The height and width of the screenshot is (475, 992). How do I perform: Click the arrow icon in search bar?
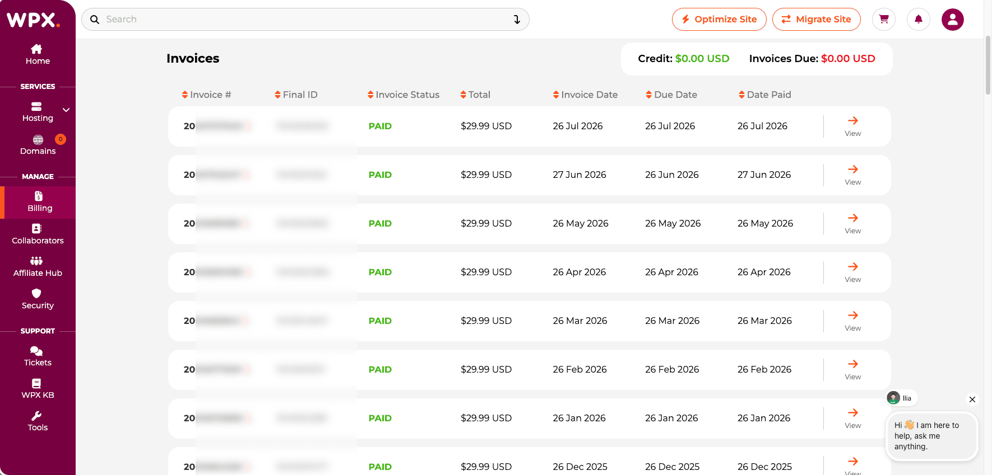tap(517, 20)
